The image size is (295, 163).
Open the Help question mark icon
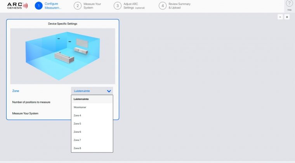coord(289,3)
